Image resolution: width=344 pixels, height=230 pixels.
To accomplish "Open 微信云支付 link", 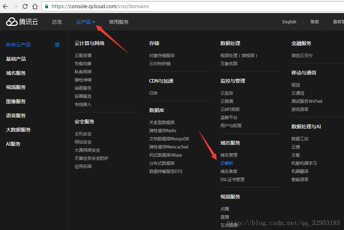I will [x=302, y=55].
